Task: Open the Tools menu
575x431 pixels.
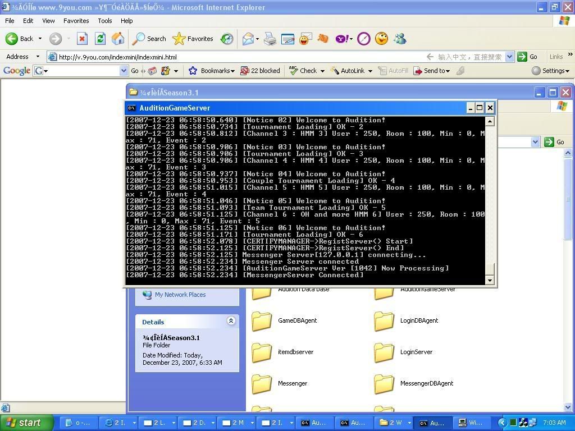Action: [x=105, y=21]
